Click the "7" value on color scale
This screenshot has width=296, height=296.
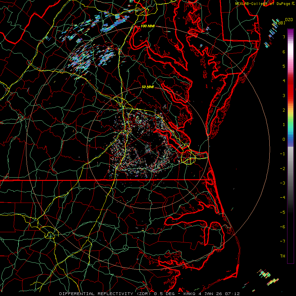[x=284, y=37]
